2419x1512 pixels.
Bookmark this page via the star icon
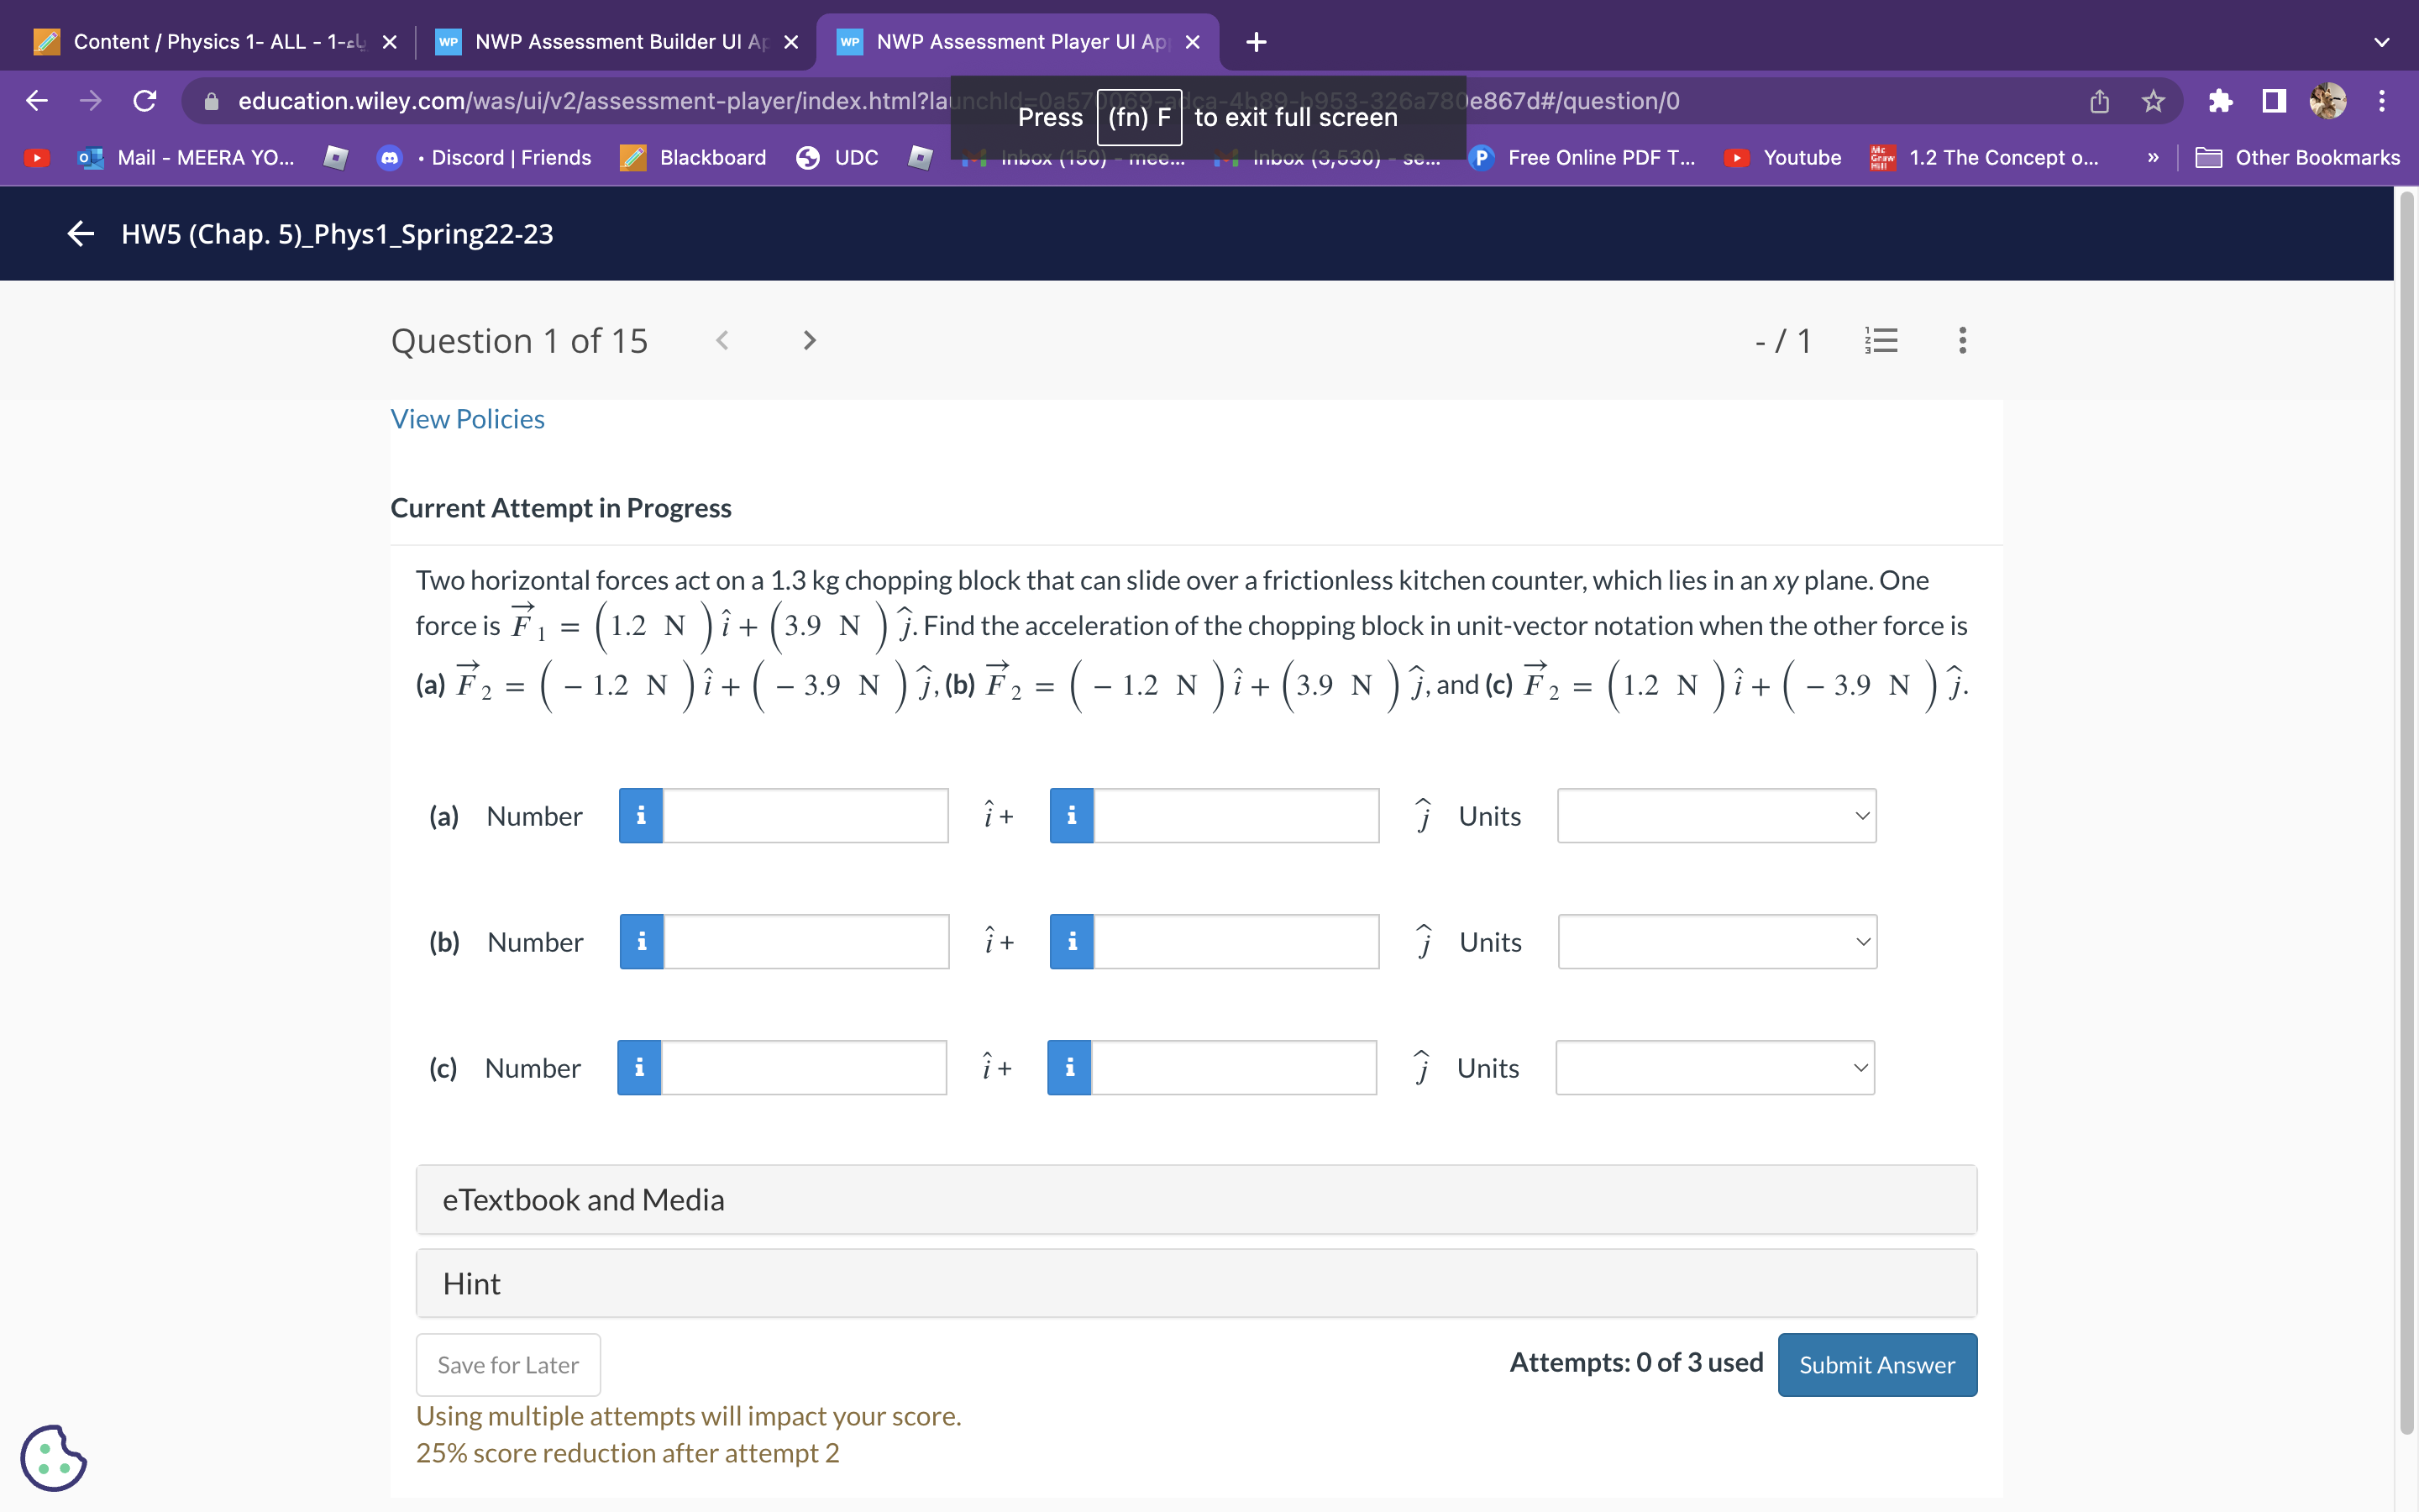pos(2150,100)
